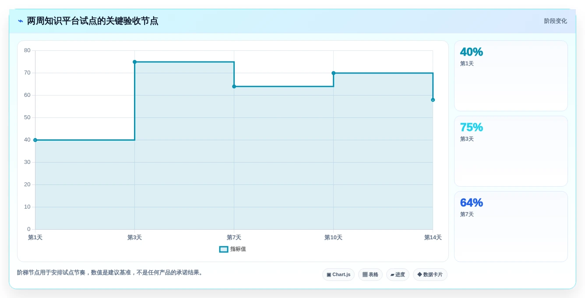Open the 64% 第7天 data card
Viewport: 585px width, 298px height.
pyautogui.click(x=511, y=227)
